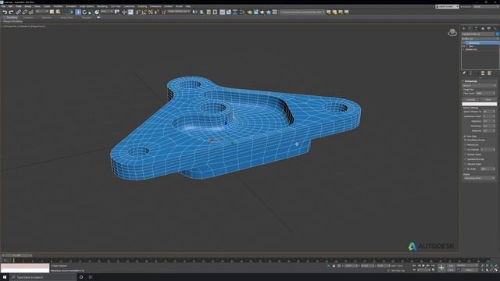Open the key filter Selected dropdown
Image resolution: width=500 pixels, height=281 pixels.
(x=467, y=265)
